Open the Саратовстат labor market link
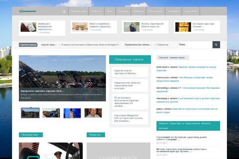This screenshot has height=159, width=239. pyautogui.click(x=187, y=111)
